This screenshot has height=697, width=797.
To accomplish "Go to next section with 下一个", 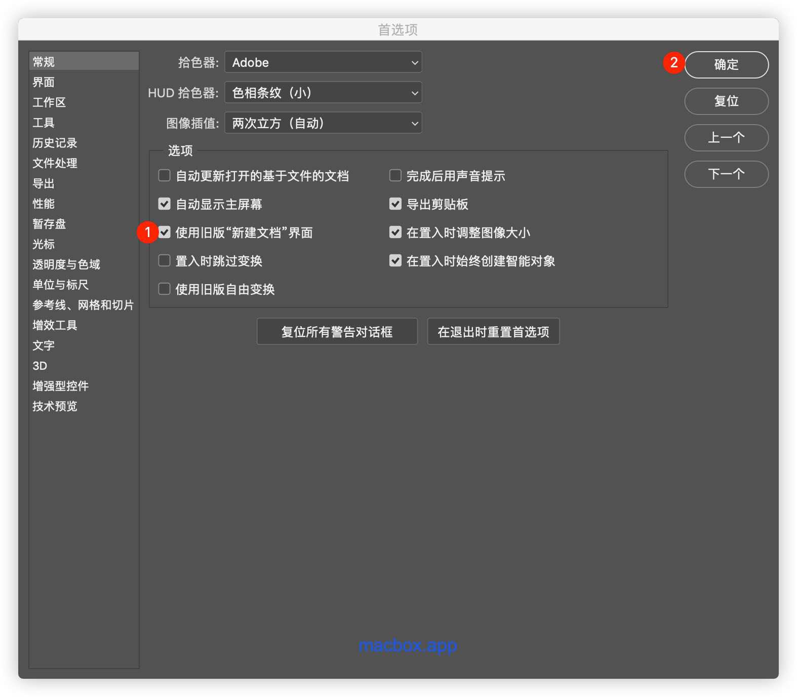I will 726,174.
